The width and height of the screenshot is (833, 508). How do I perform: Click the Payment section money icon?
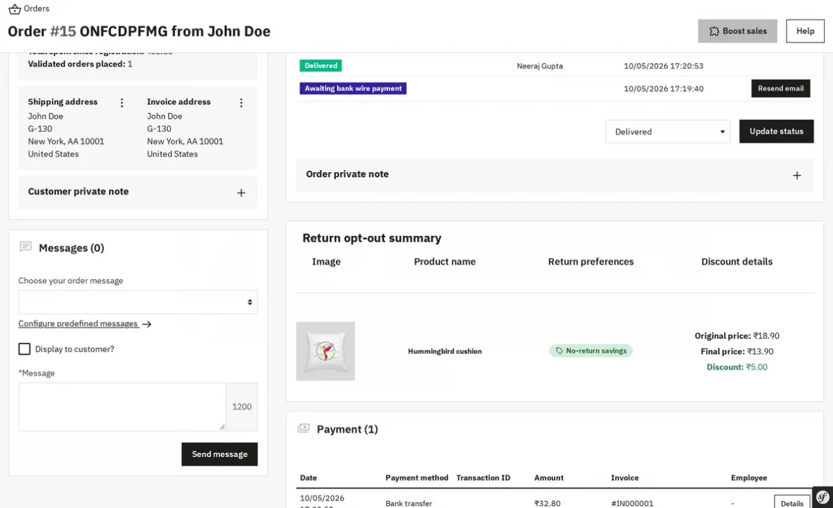pos(303,429)
